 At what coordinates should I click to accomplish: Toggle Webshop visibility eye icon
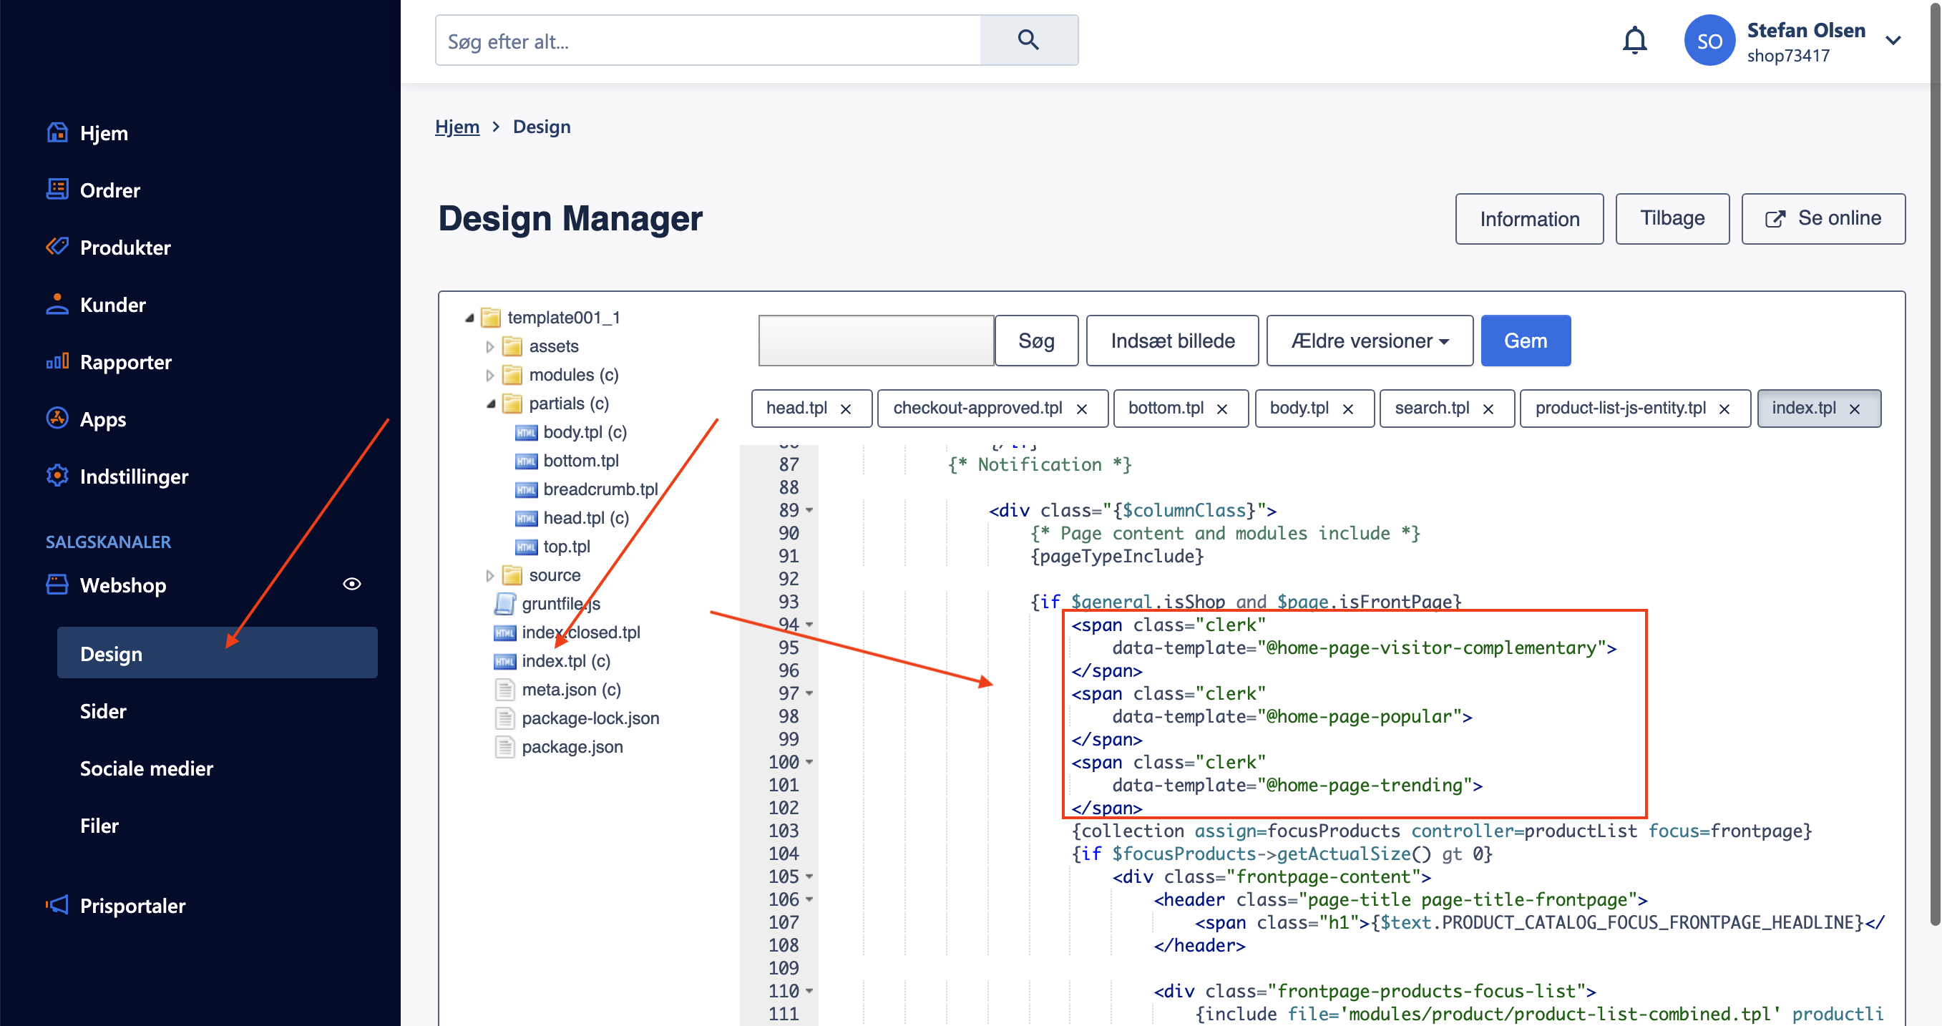click(351, 585)
